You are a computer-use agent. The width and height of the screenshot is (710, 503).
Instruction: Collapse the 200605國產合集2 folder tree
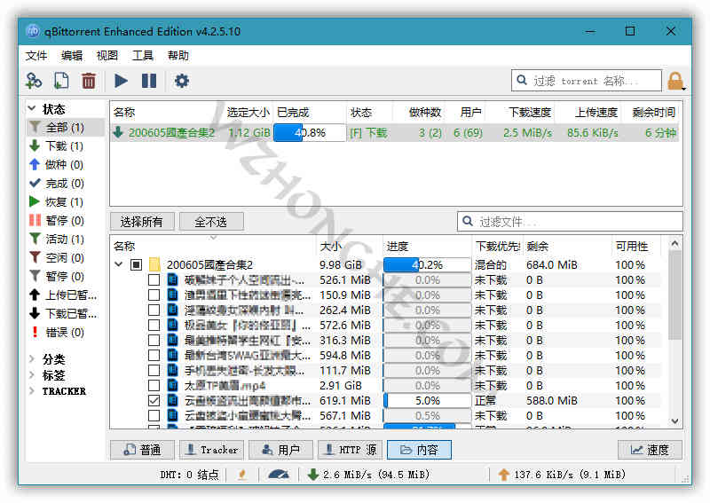point(119,264)
